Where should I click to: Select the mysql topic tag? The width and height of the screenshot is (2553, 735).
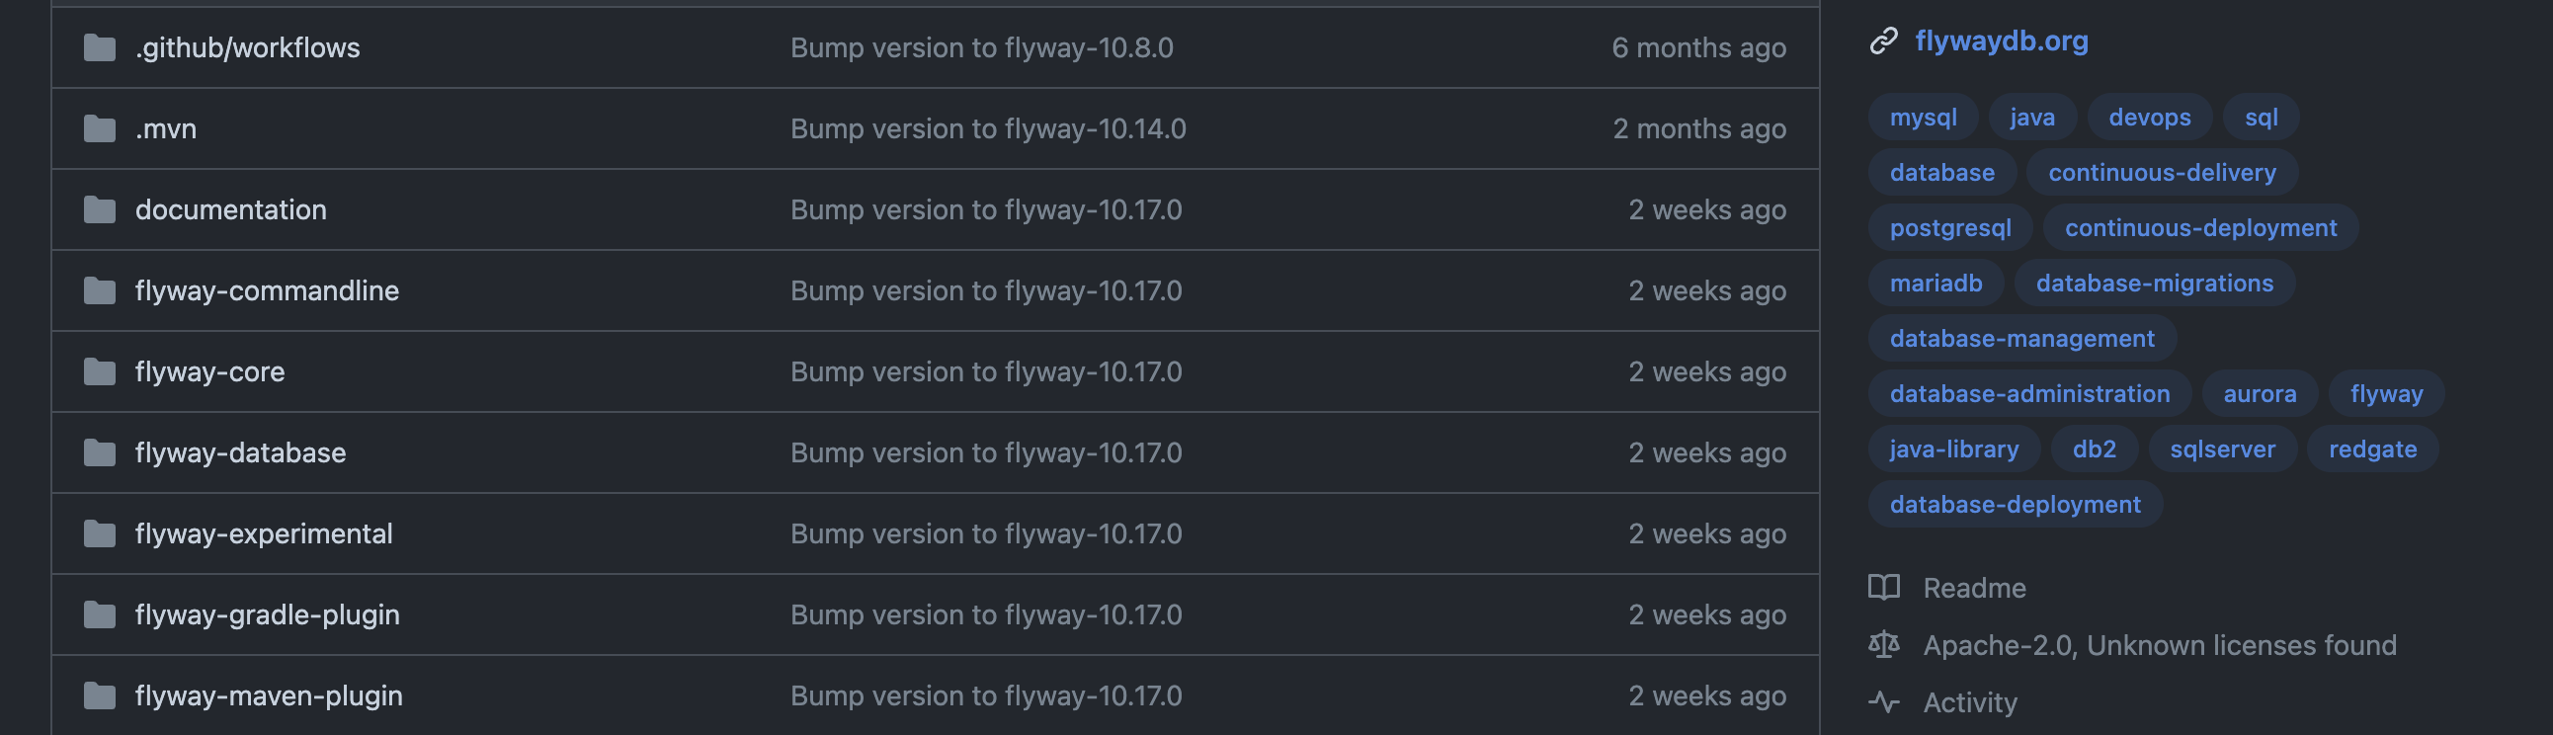[x=1923, y=117]
